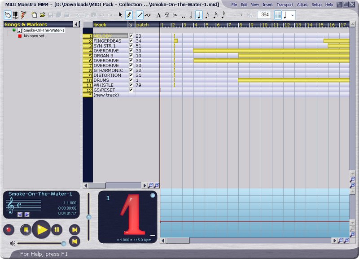Viewport: 359px width, 259px height.
Task: Uncheck the DRUMS track checkbox
Action: pos(131,80)
